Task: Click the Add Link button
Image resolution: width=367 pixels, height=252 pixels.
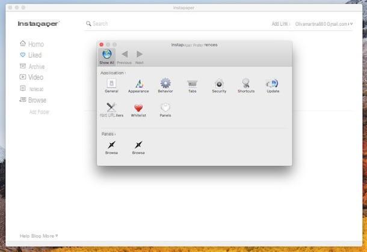Action: click(x=280, y=24)
